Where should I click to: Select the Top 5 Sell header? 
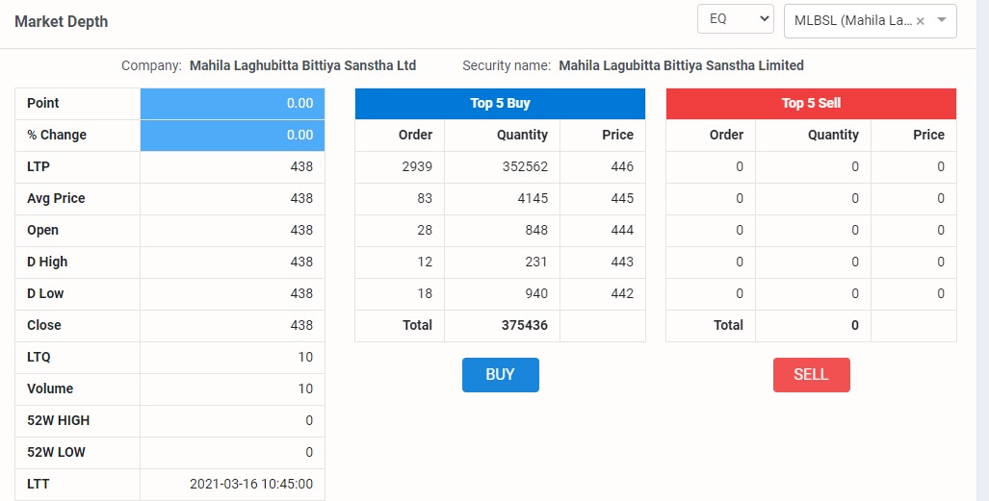[811, 103]
